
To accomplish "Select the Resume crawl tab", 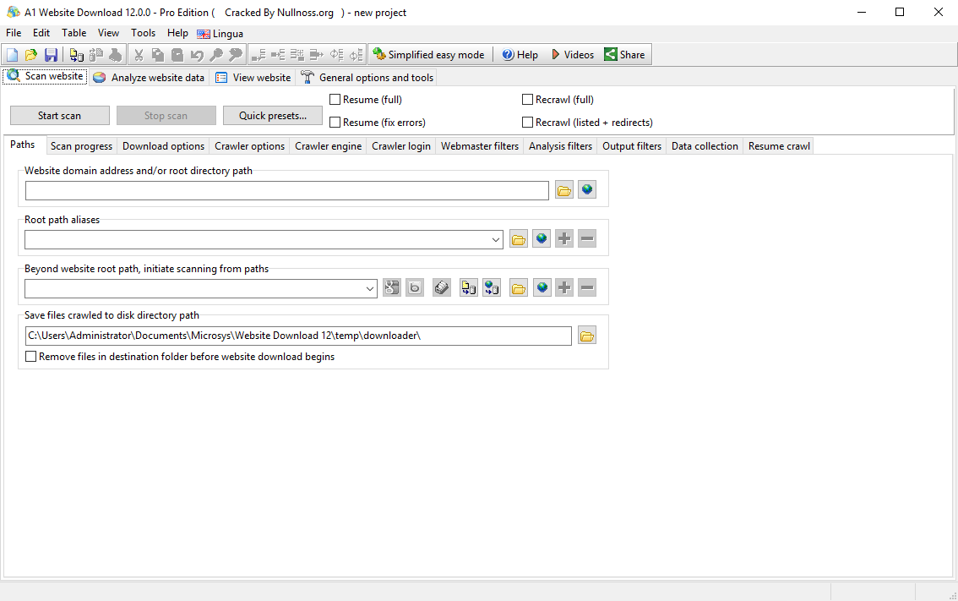I will click(779, 146).
